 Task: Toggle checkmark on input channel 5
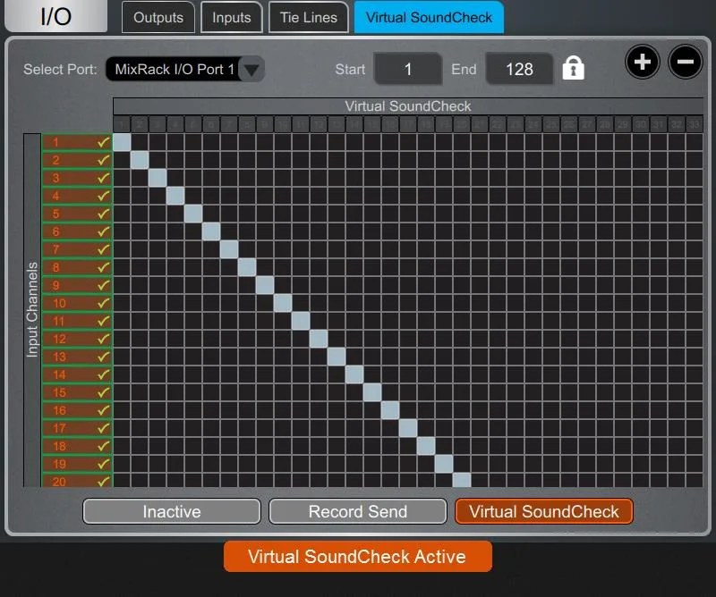pos(104,214)
